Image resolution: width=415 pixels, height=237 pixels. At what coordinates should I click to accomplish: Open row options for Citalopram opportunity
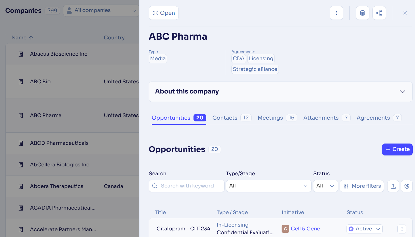click(x=402, y=229)
